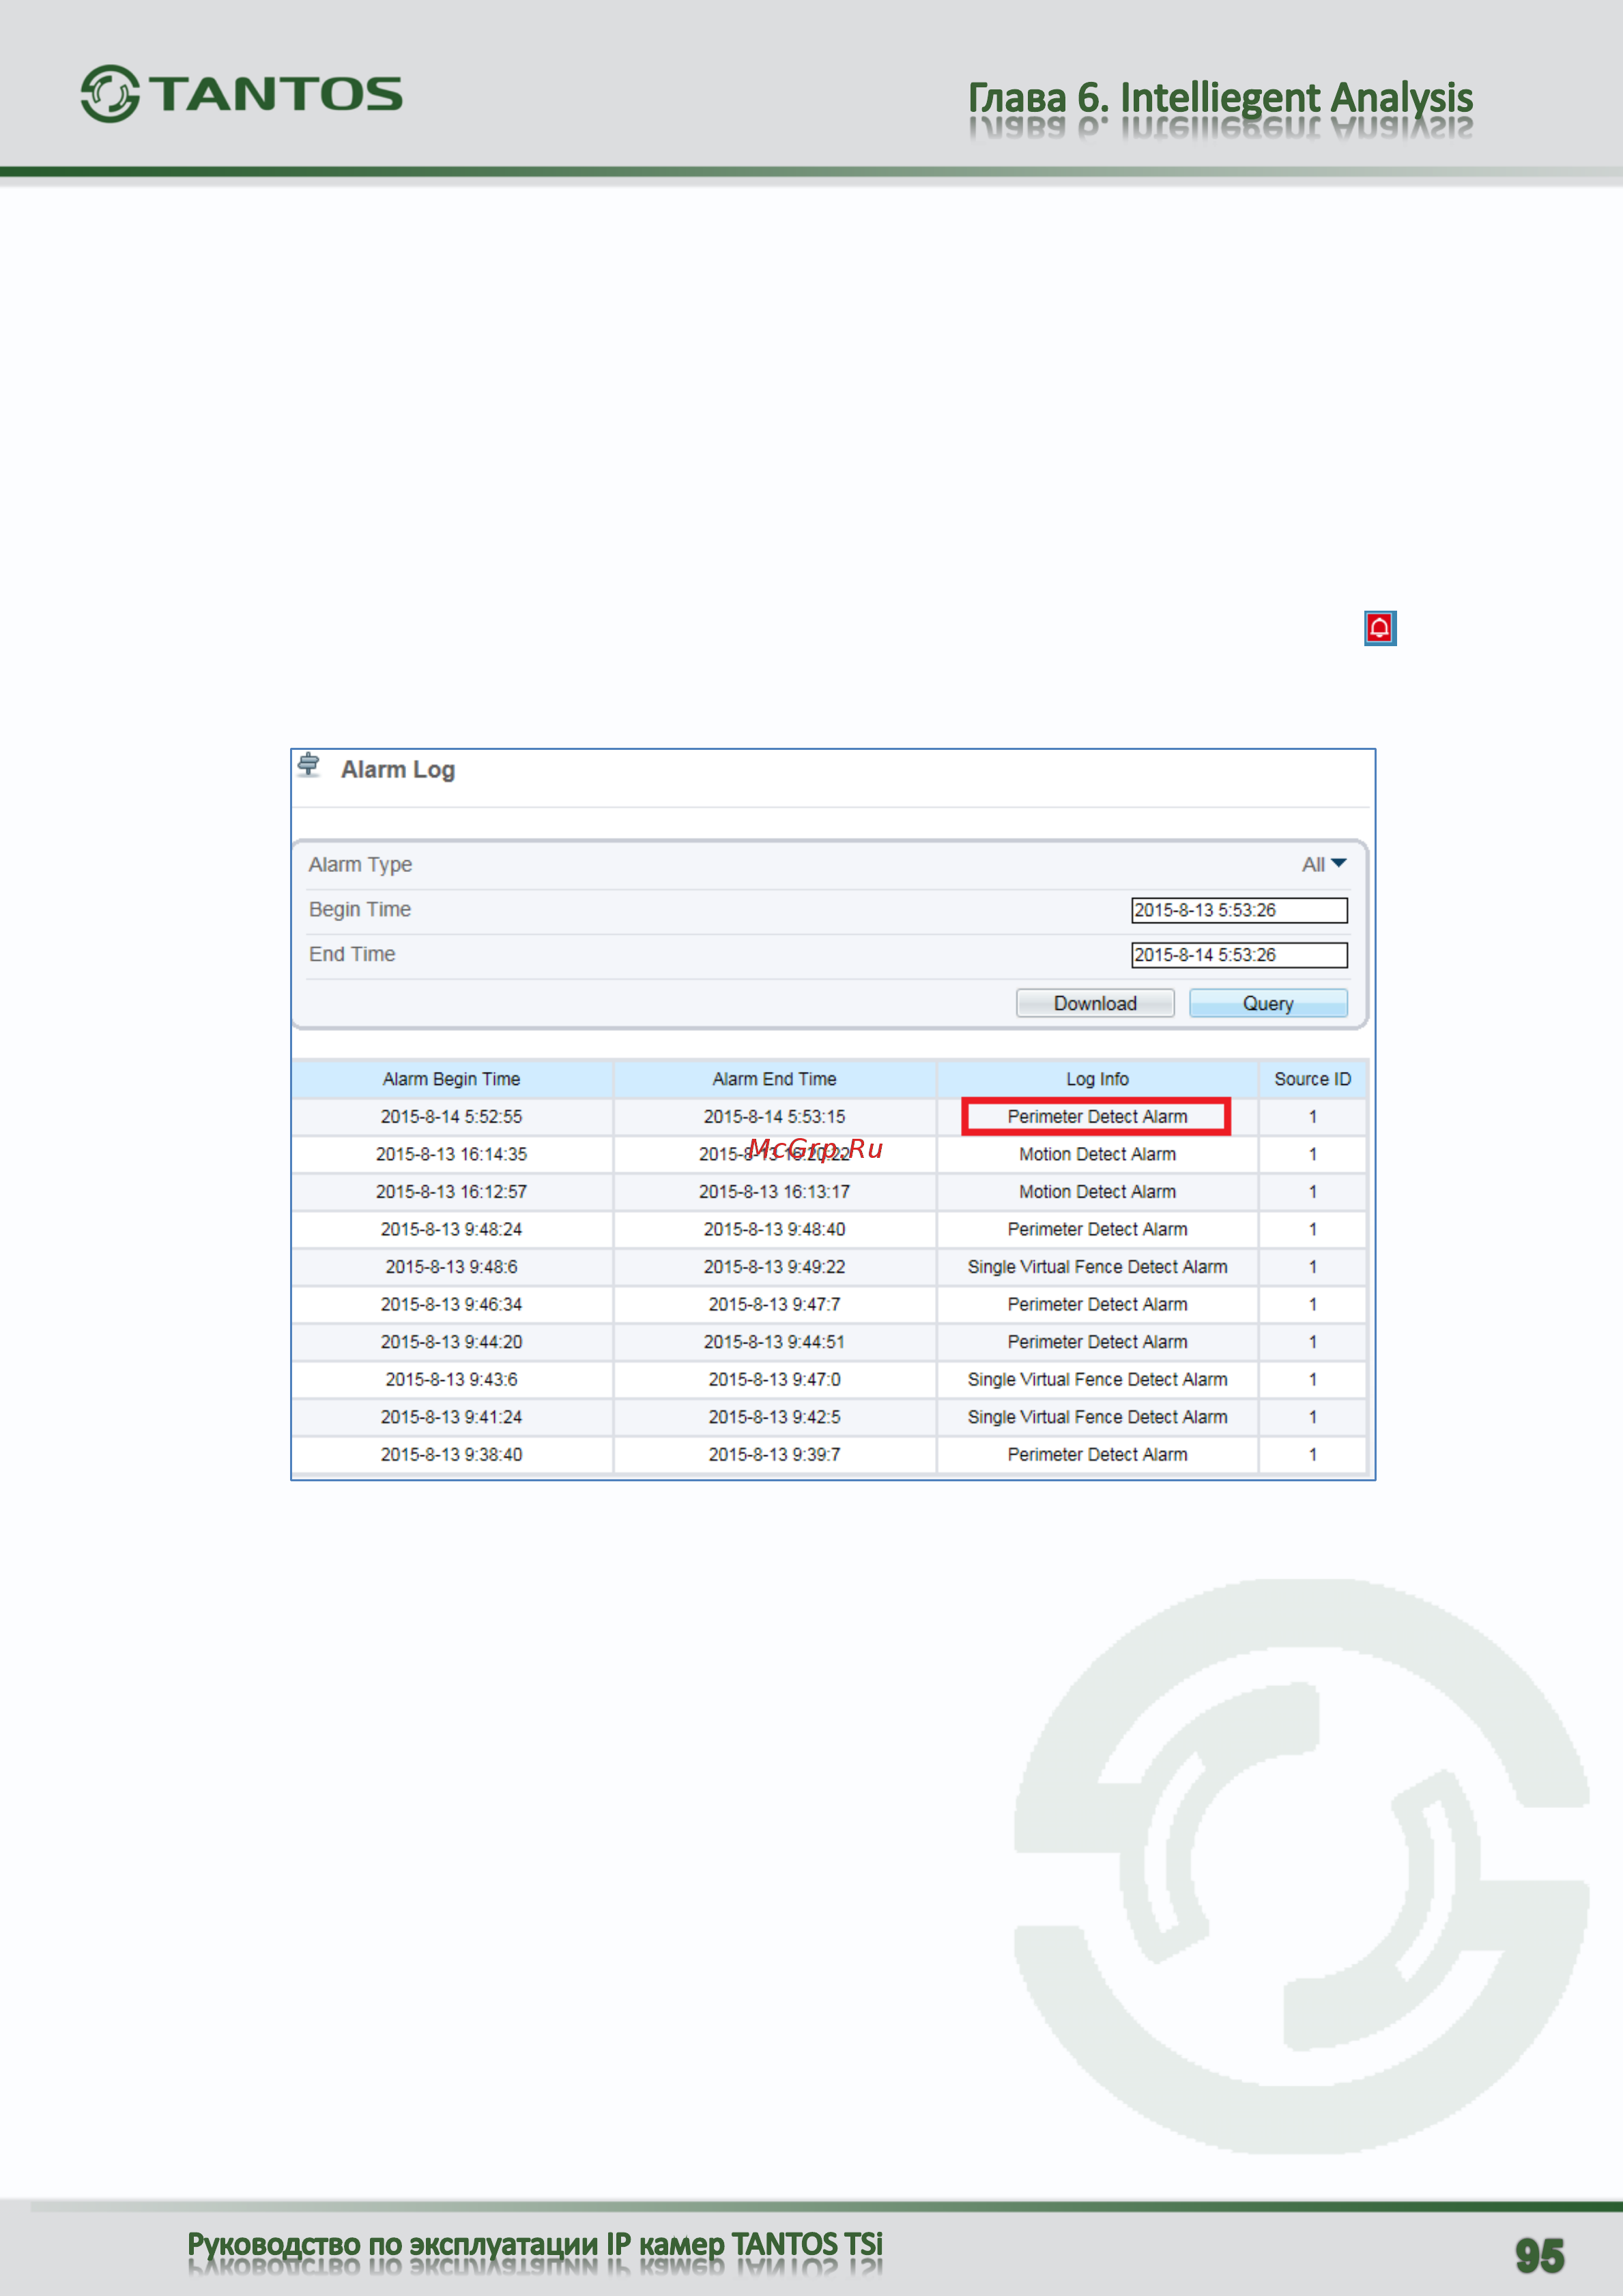Viewport: 1623px width, 2296px height.
Task: Click the Alarm End Time column header
Action: [x=774, y=1079]
